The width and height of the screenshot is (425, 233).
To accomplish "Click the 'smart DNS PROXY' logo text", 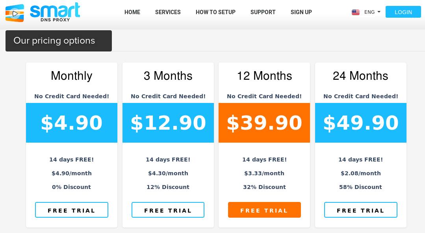I will tap(55, 12).
